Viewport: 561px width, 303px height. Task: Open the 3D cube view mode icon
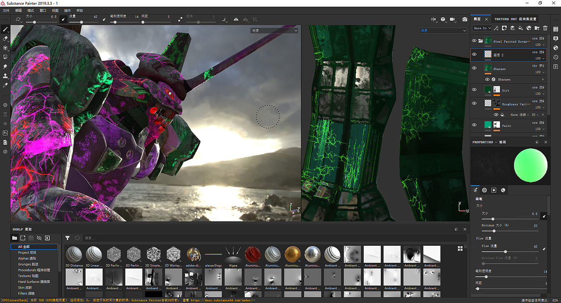[444, 19]
